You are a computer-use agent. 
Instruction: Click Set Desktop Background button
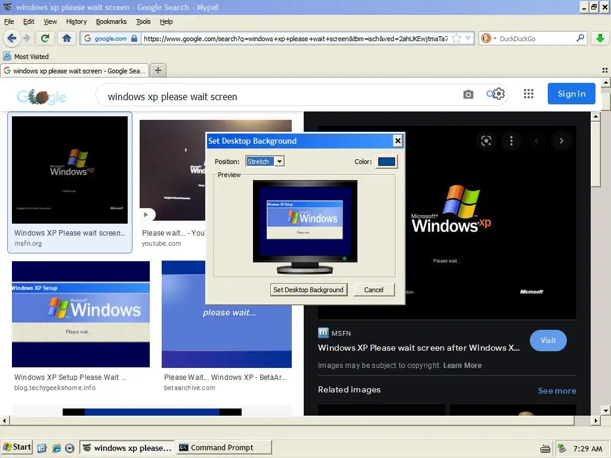click(308, 290)
